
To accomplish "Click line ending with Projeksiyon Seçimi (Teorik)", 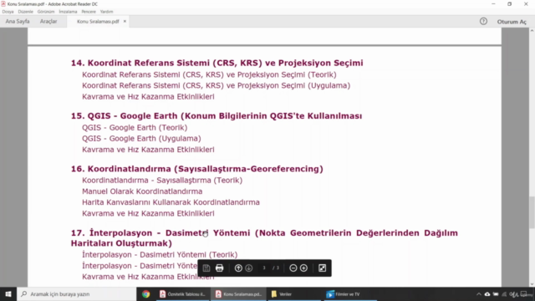I will [x=209, y=74].
